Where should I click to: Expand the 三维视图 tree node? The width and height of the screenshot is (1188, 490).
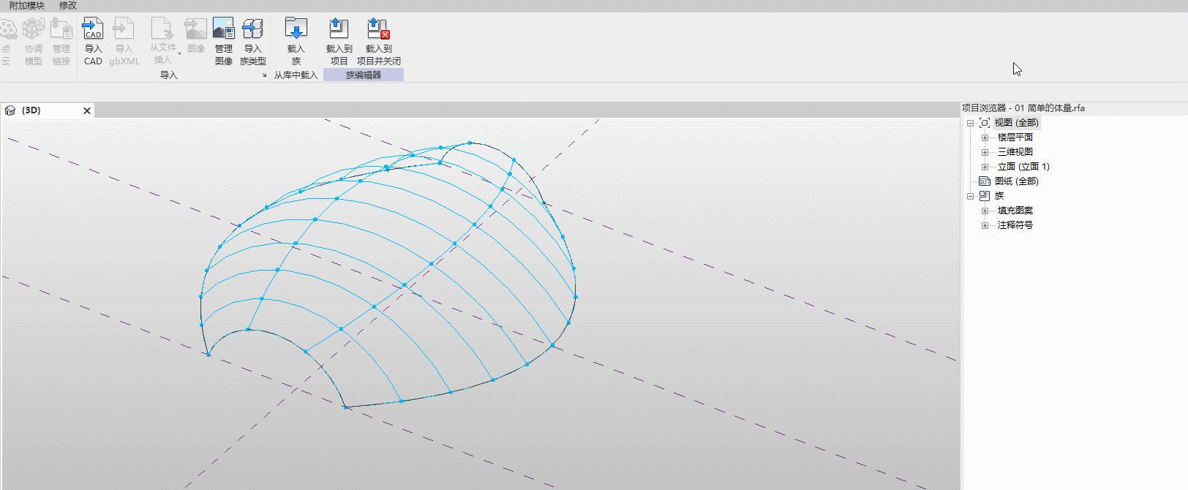[x=985, y=152]
